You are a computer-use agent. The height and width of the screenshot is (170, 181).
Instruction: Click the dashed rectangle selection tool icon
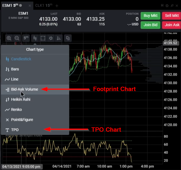tap(43, 38)
